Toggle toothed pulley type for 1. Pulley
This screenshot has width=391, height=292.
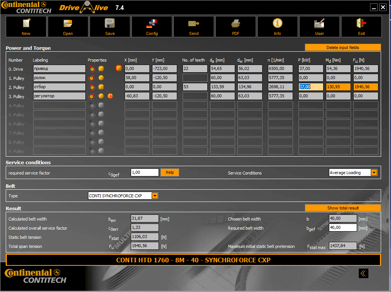101,78
